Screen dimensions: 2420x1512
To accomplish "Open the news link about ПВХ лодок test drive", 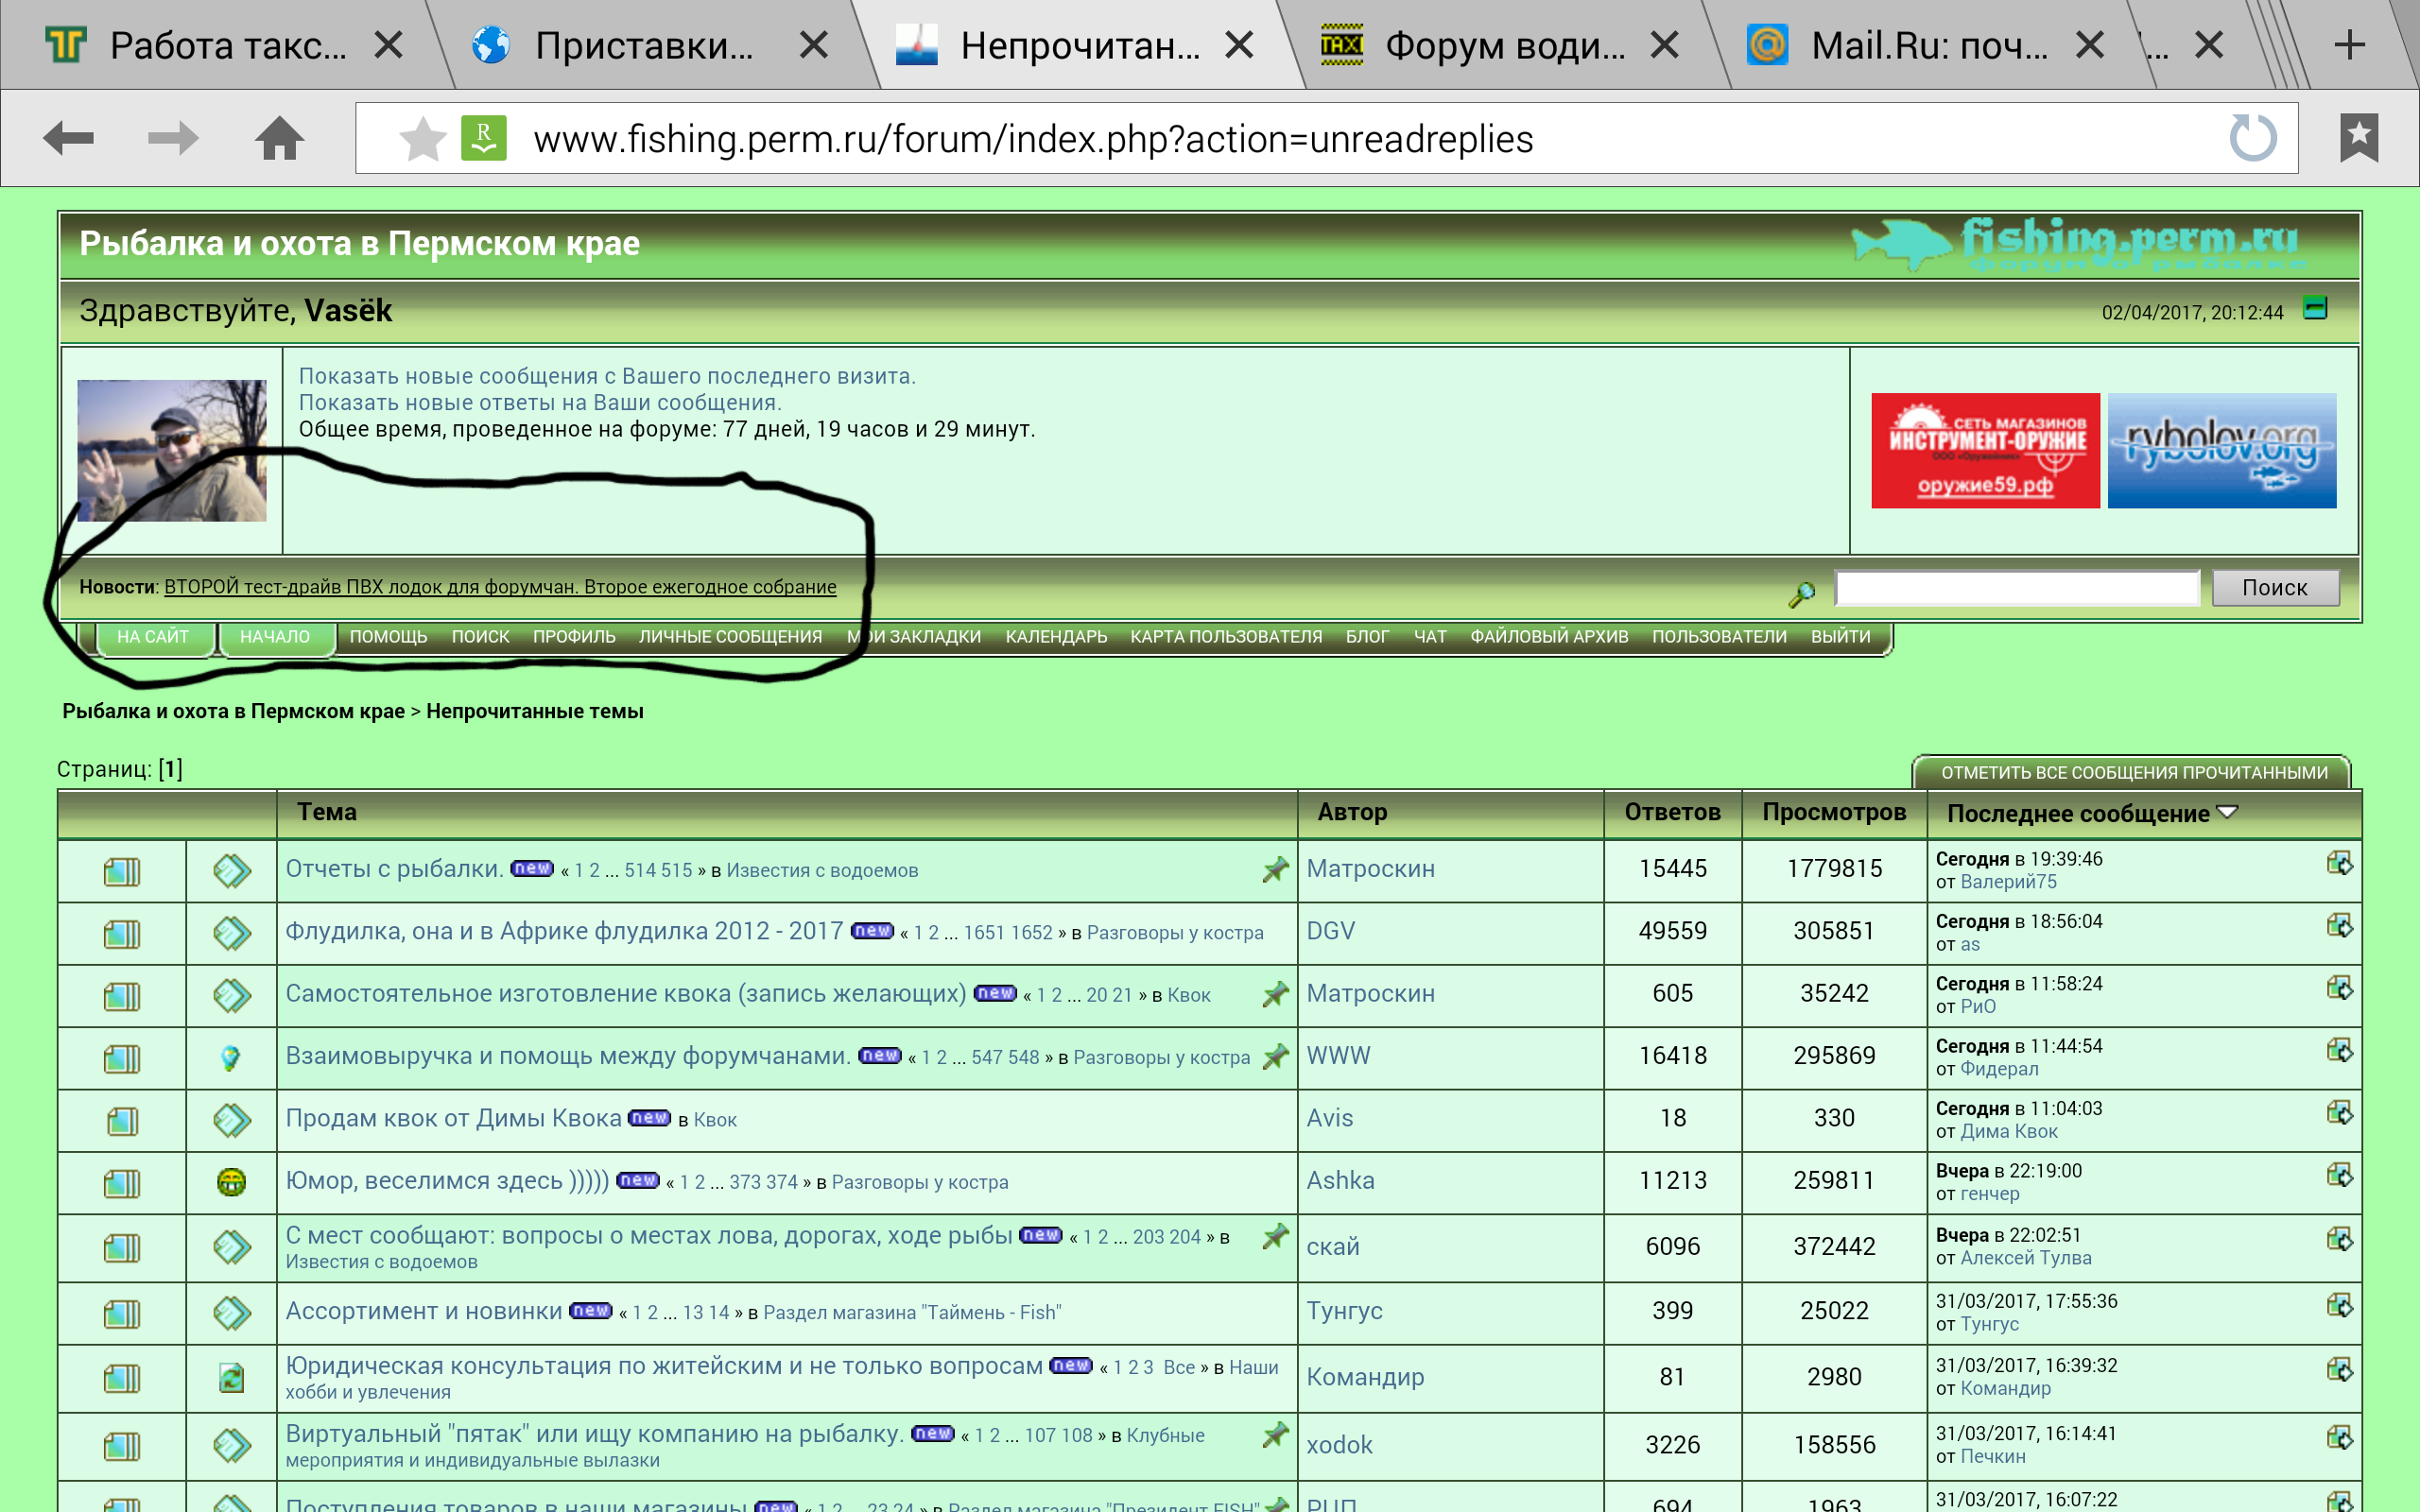I will [x=500, y=587].
